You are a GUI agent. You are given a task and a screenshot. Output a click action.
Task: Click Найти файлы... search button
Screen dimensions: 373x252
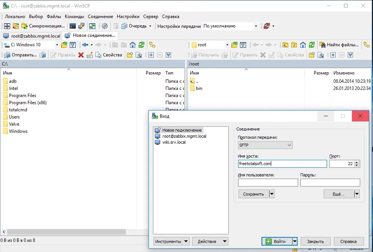339,45
